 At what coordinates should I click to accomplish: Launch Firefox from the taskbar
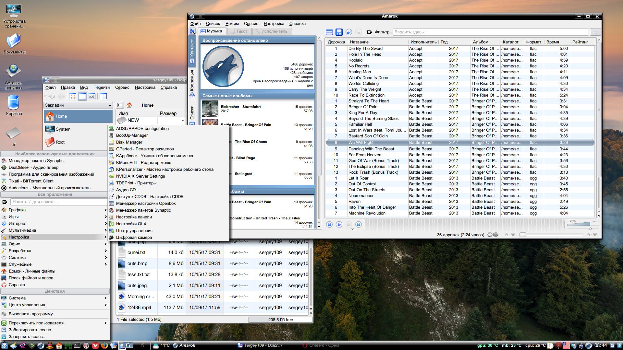[x=104, y=345]
